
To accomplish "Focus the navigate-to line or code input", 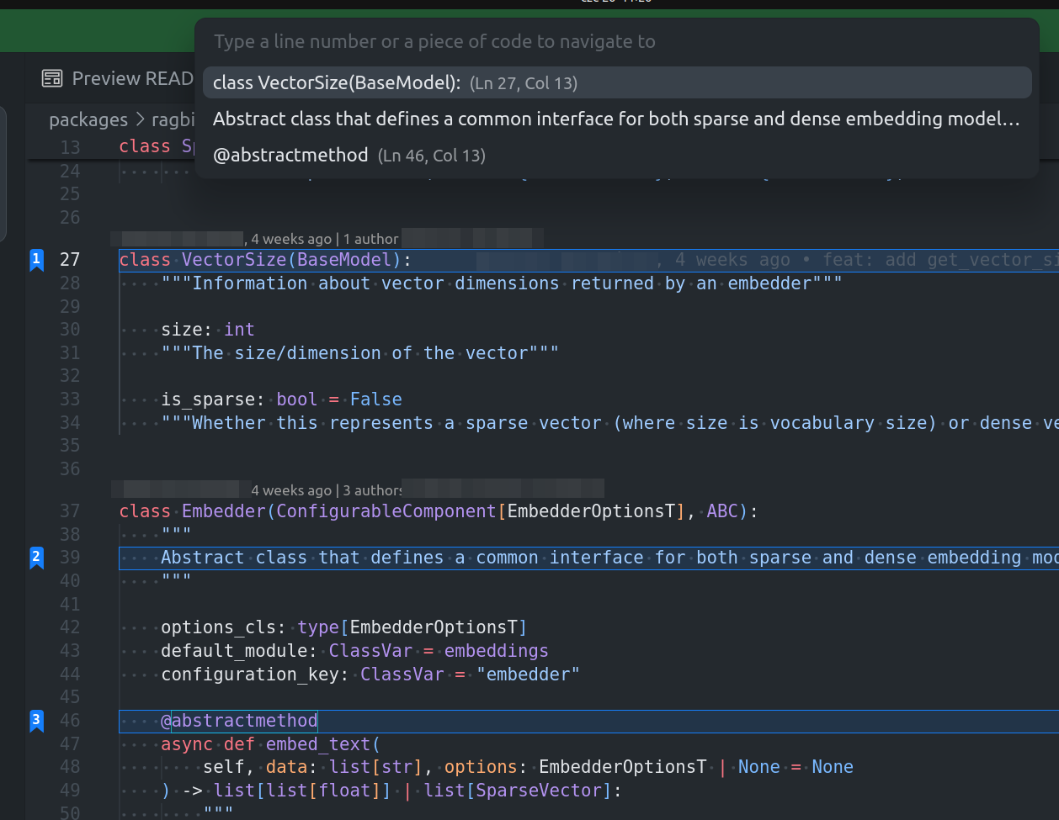I will click(616, 42).
